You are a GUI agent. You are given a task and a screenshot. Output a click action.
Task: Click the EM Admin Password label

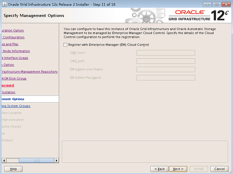(x=86, y=78)
